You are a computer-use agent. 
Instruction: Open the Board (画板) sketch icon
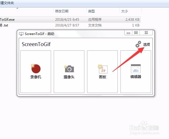(x=103, y=69)
